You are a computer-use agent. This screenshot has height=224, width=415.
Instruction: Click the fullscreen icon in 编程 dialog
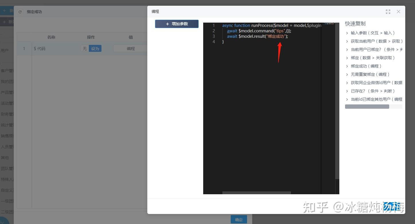[x=388, y=12]
